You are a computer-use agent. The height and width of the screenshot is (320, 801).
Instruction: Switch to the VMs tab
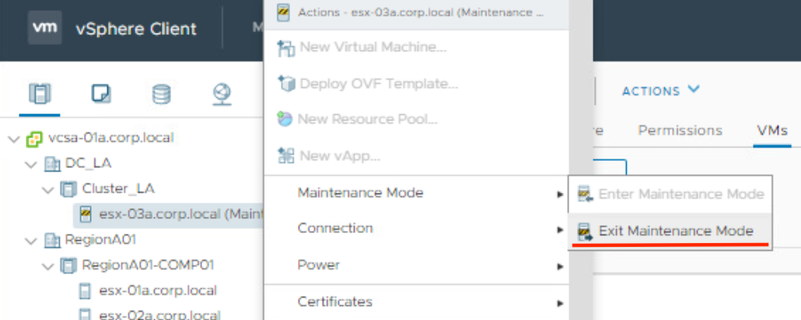pyautogui.click(x=772, y=130)
